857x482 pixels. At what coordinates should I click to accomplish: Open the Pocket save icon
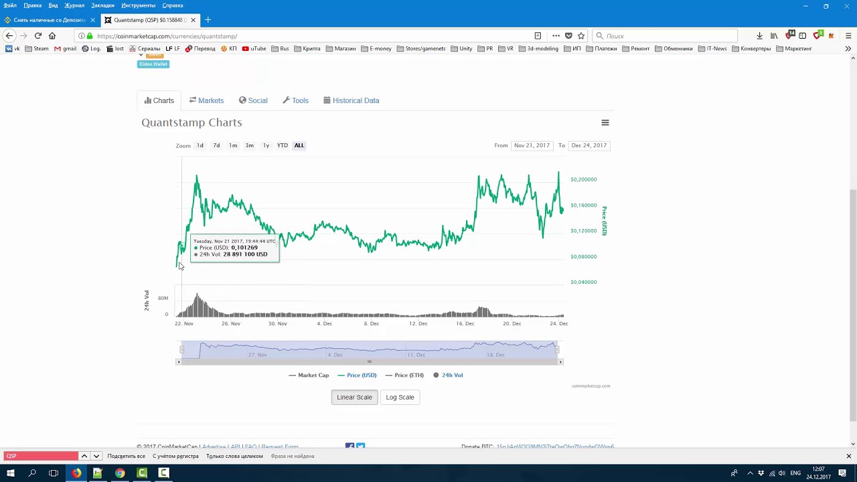(568, 35)
